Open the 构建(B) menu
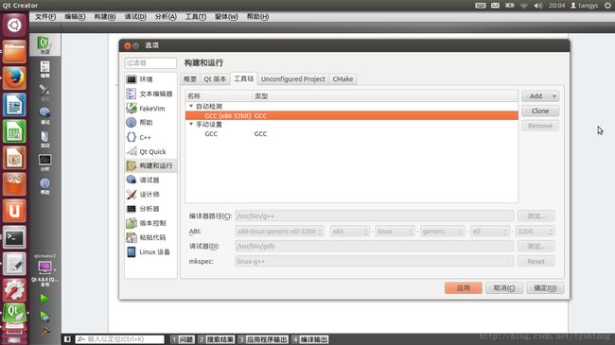The width and height of the screenshot is (615, 345). click(x=105, y=17)
